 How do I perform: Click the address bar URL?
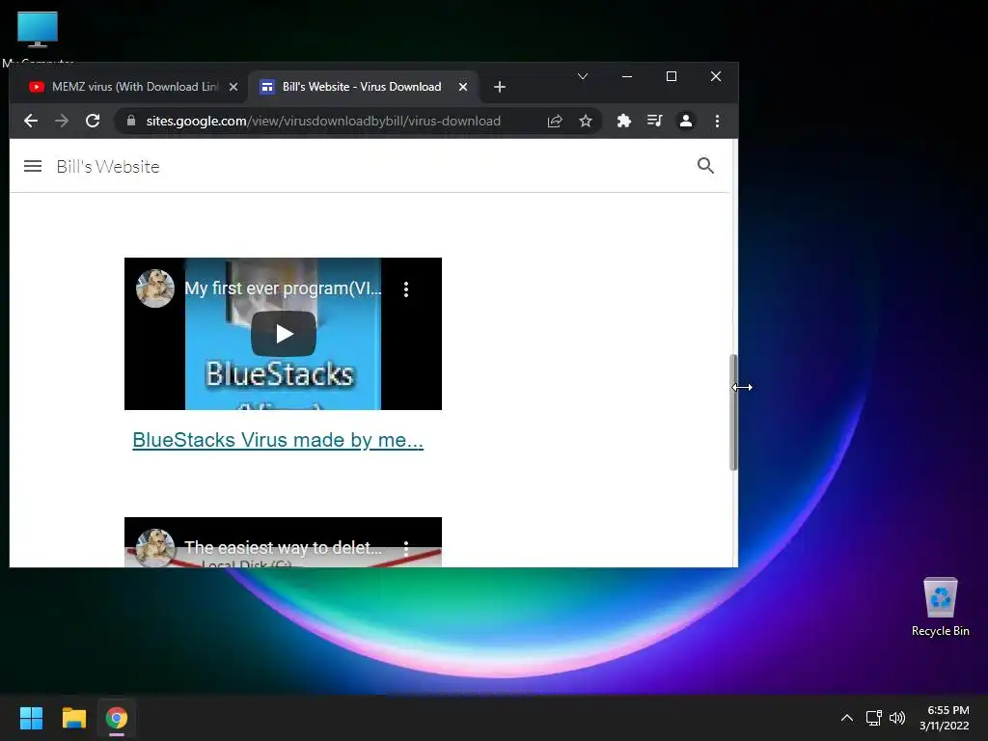tap(323, 121)
